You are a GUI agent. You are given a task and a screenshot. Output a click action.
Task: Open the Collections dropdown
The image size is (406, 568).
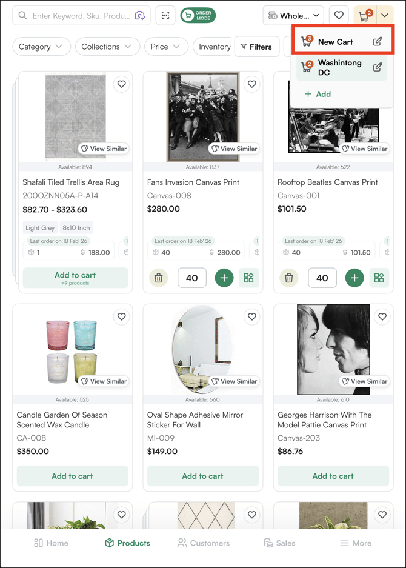point(107,47)
